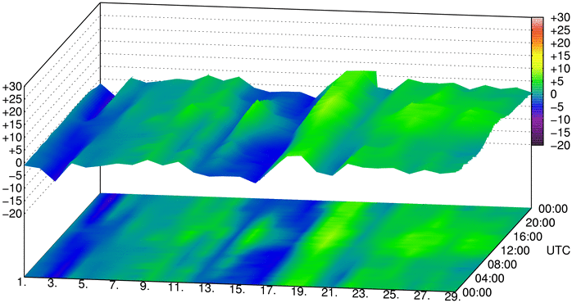
Task: Pick day tick label "17."
Action: (x=268, y=291)
